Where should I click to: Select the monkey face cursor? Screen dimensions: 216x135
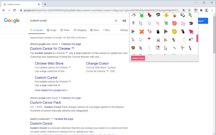click(x=133, y=48)
